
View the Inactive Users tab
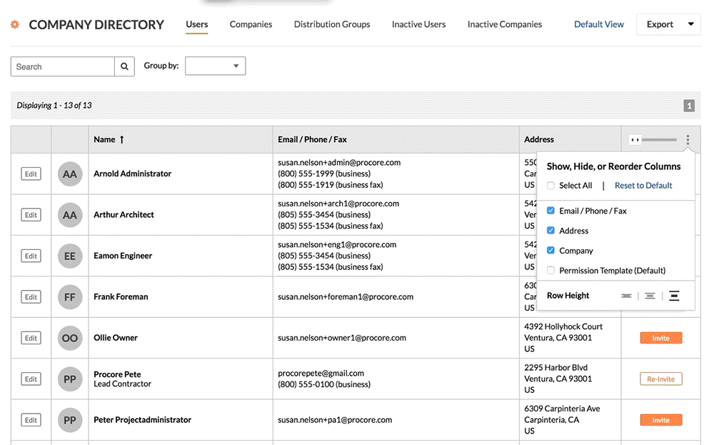(x=419, y=24)
